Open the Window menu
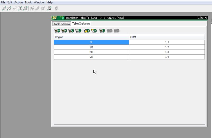 39,2
